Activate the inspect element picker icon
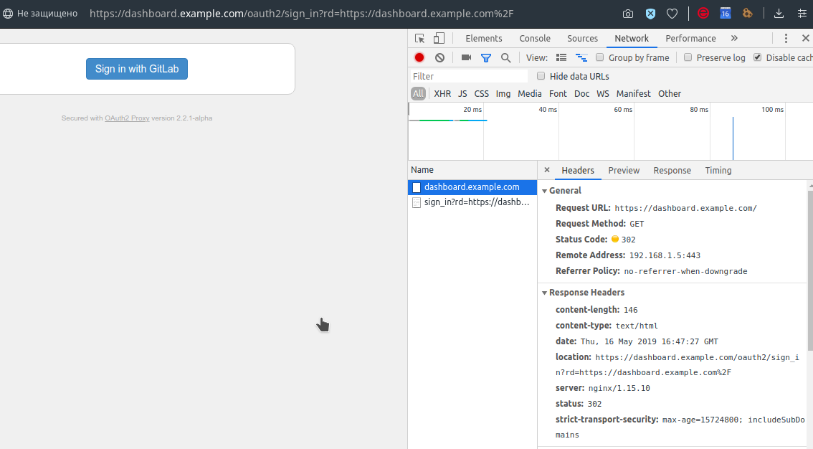Viewport: 813px width, 449px height. point(419,38)
